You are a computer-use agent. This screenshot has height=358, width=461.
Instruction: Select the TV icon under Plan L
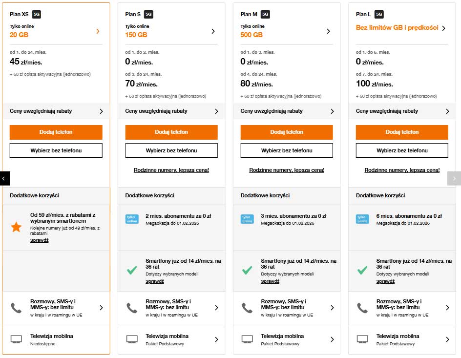(362, 338)
